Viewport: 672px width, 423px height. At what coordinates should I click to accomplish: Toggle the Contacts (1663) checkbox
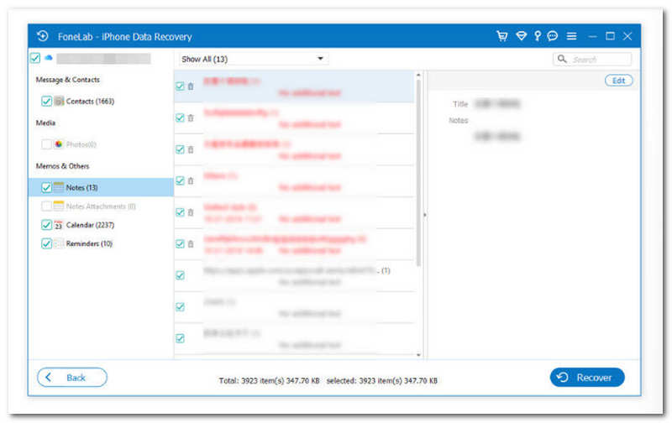click(x=46, y=101)
